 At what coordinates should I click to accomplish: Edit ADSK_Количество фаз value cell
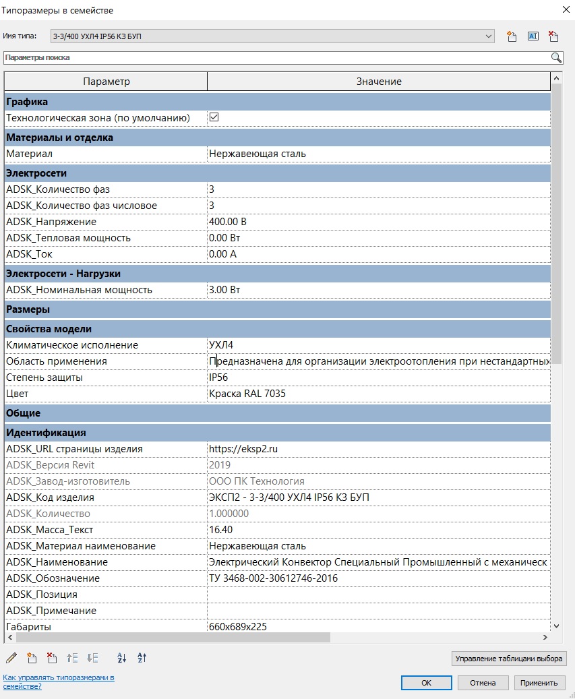point(379,189)
